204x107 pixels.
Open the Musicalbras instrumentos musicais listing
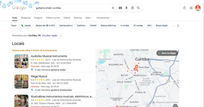[x=62, y=97]
